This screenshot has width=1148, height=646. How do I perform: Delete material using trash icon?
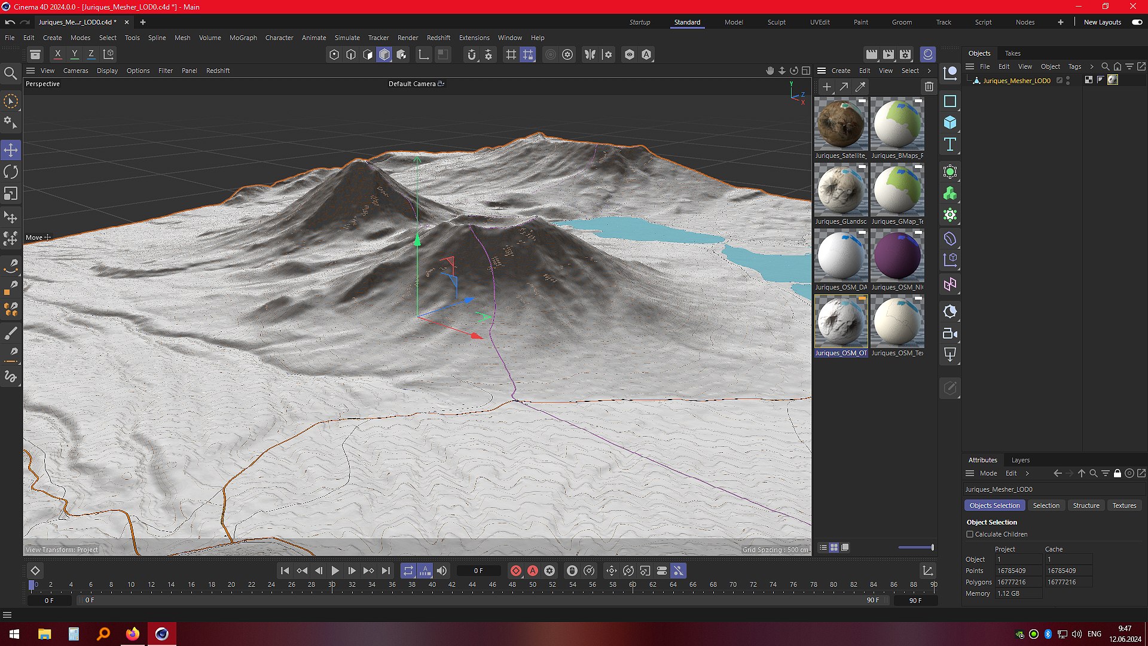point(929,87)
